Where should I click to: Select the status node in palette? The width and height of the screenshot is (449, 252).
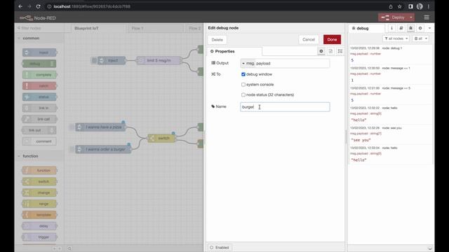[x=39, y=97]
